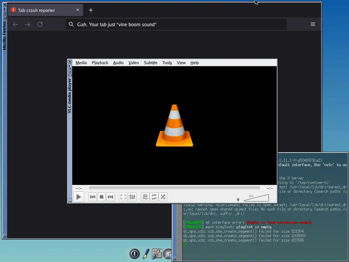
Task: Iconify VLC using bottom-left corner button
Action: 70,201
